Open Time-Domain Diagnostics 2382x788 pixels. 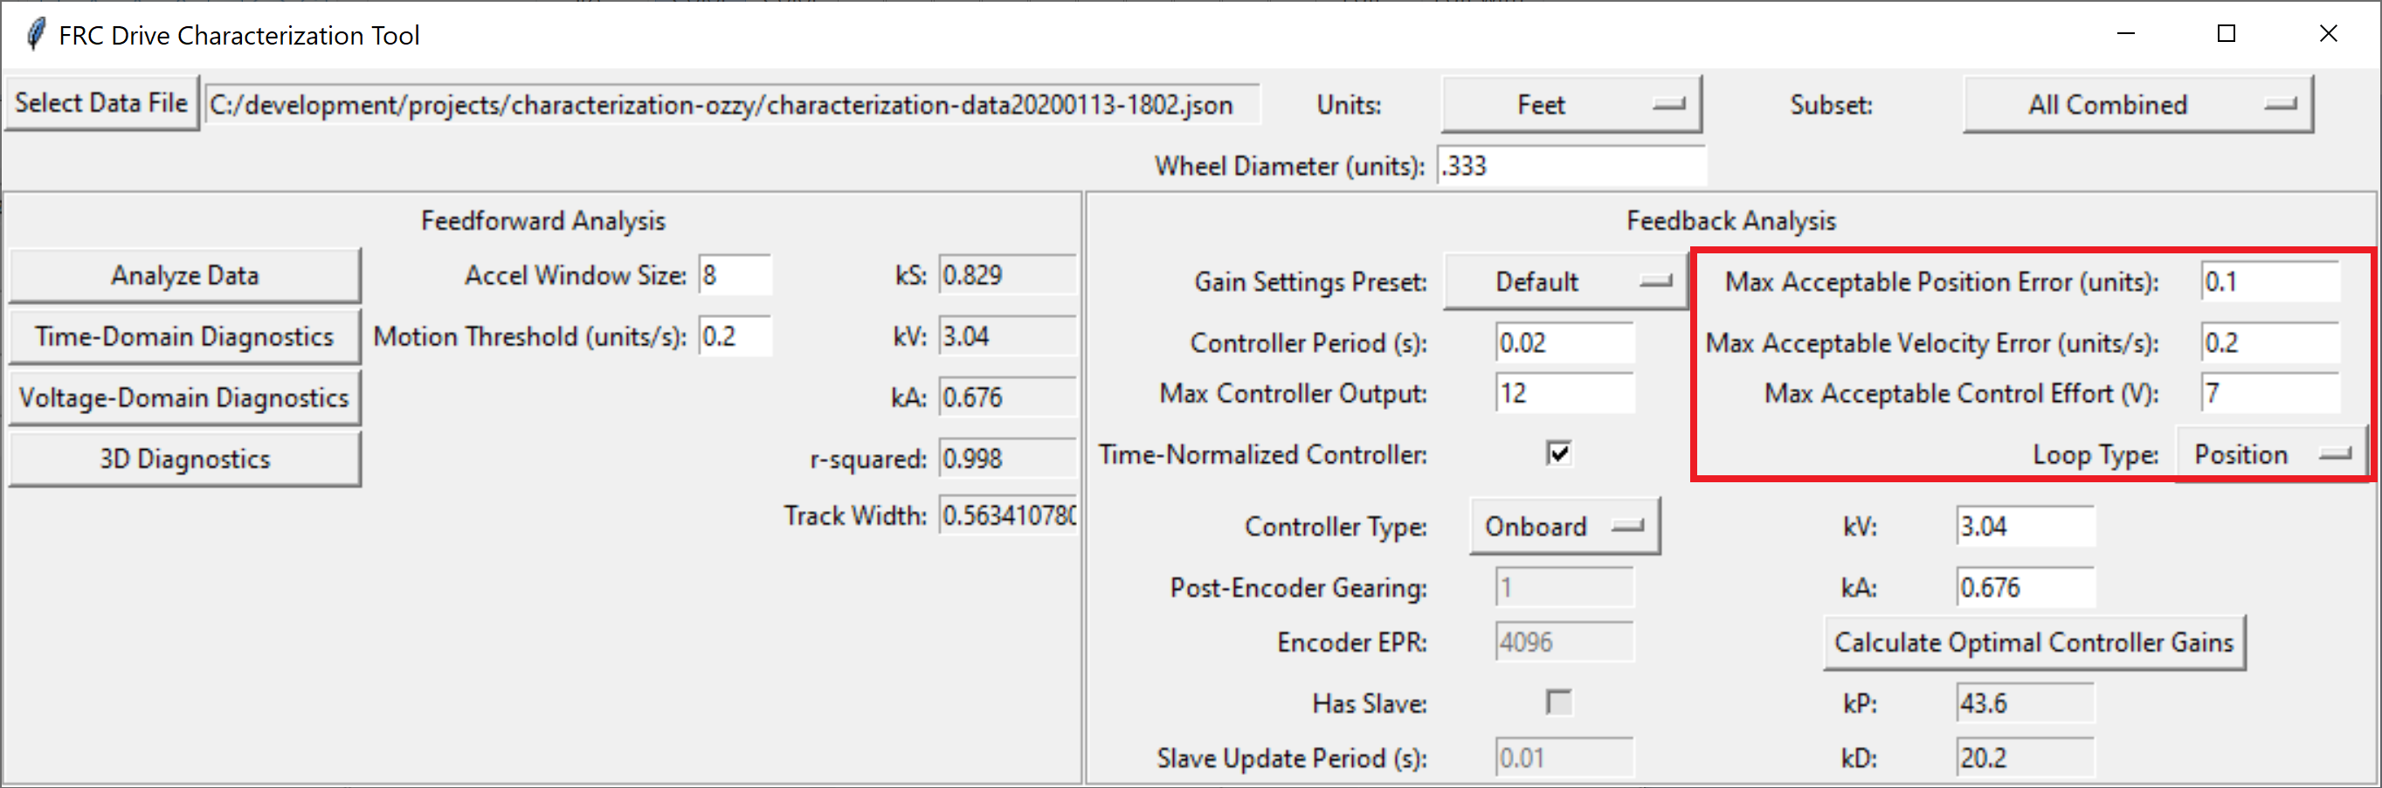pyautogui.click(x=185, y=336)
